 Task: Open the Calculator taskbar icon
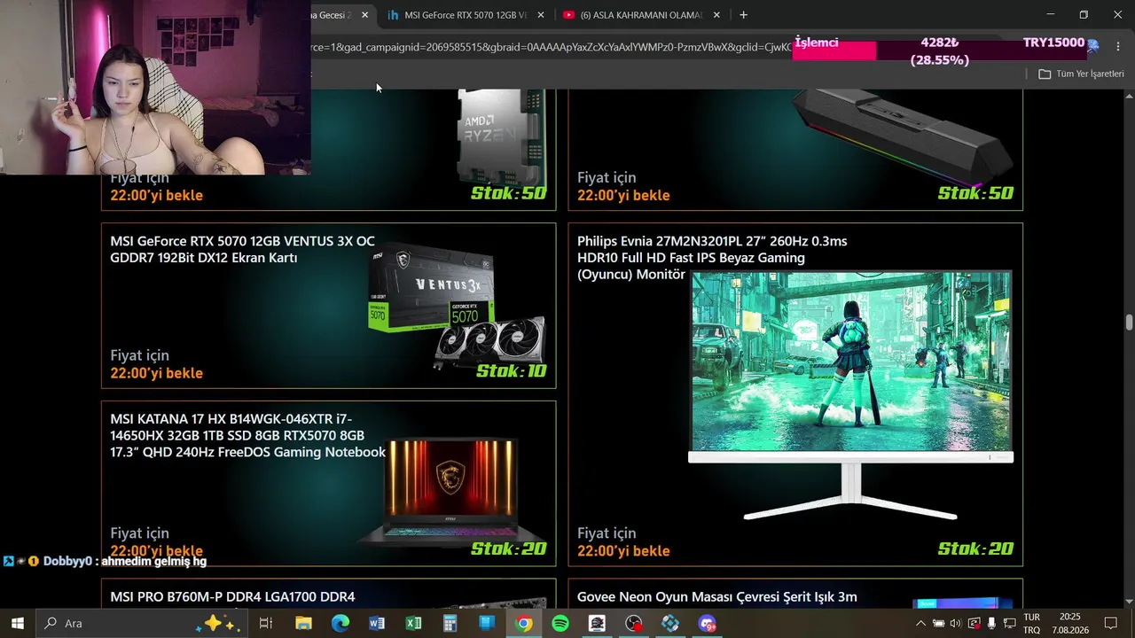pyautogui.click(x=450, y=623)
